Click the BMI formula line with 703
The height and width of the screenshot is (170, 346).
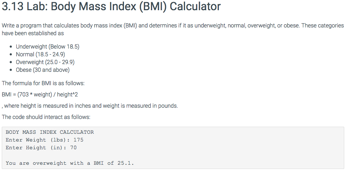[x=40, y=95]
